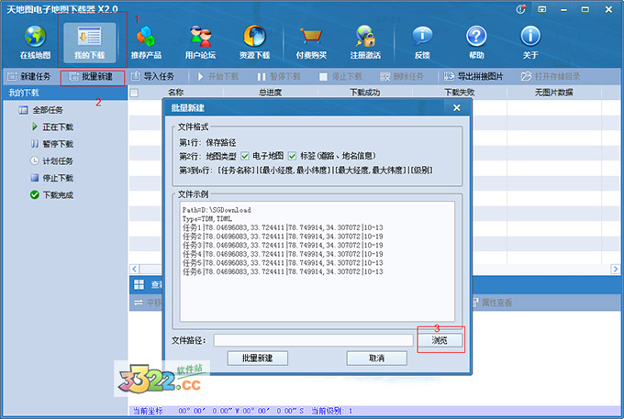624x419 pixels.
Task: Select 下载完成 in the task tree
Action: pyautogui.click(x=52, y=194)
